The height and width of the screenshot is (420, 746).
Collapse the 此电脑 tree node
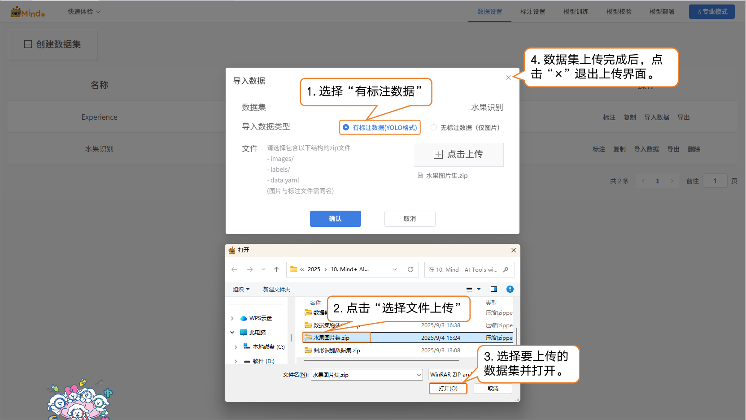coord(232,333)
